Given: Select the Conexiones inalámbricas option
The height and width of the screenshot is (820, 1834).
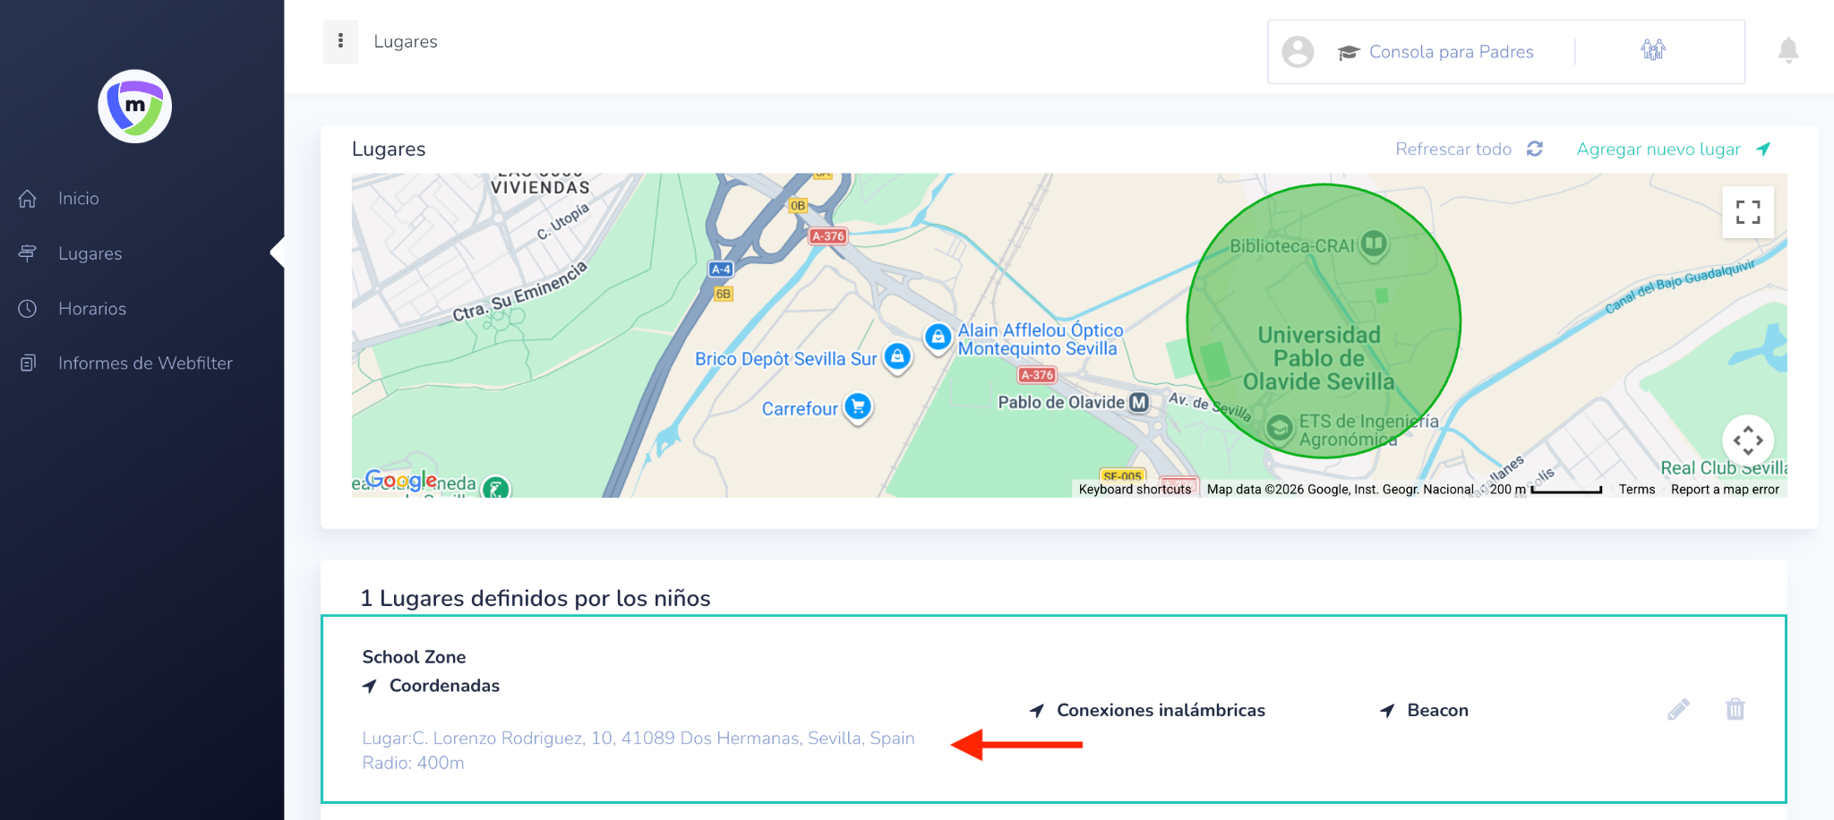Looking at the screenshot, I should pos(1160,711).
